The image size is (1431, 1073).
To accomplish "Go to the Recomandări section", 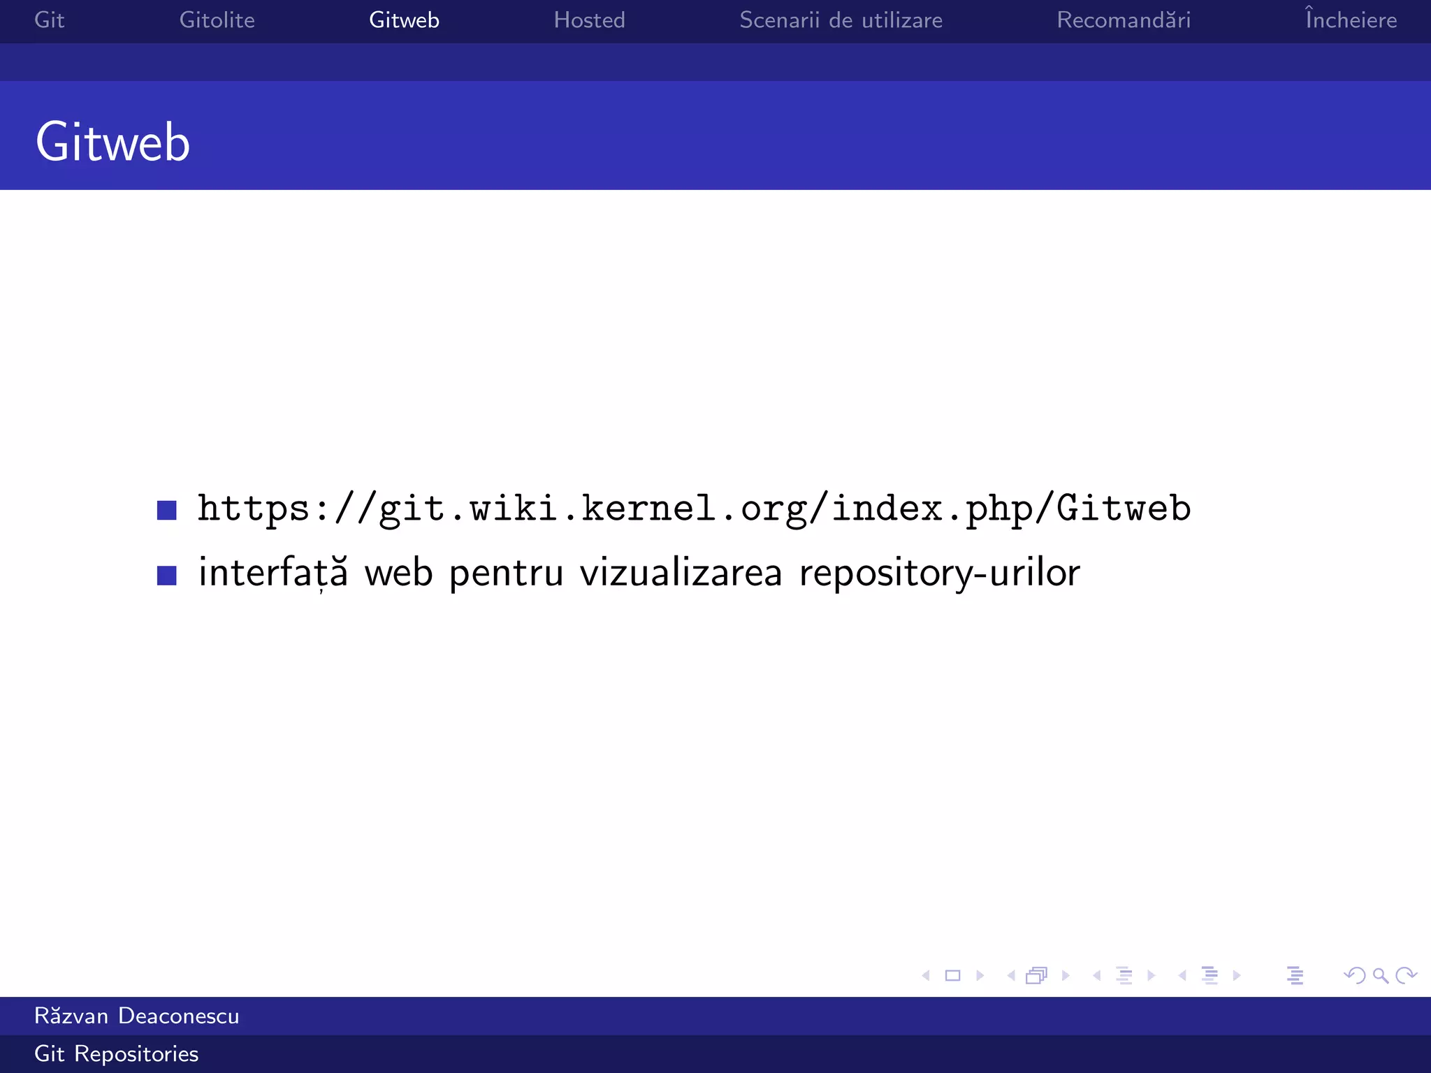I will click(x=1124, y=20).
